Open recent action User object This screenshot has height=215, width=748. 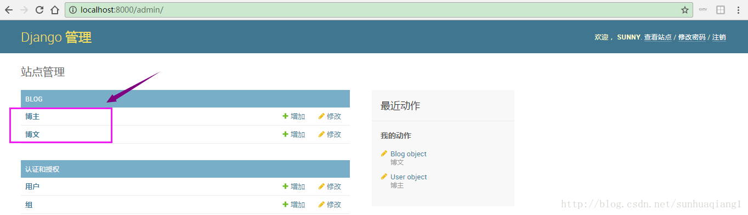click(409, 177)
